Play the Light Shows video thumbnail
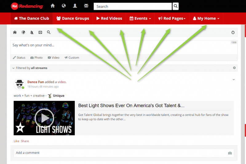 (44, 118)
